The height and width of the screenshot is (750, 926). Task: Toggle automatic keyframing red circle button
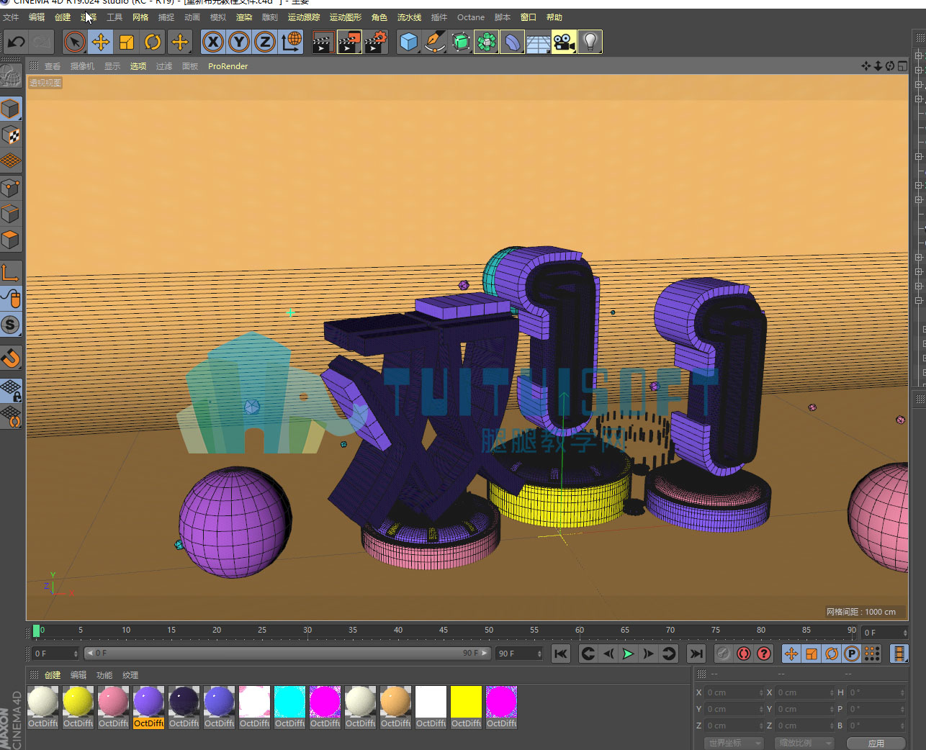point(744,654)
